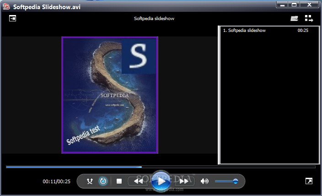This screenshot has height=196, width=322.
Task: Mute the speaker volume icon
Action: (204, 181)
